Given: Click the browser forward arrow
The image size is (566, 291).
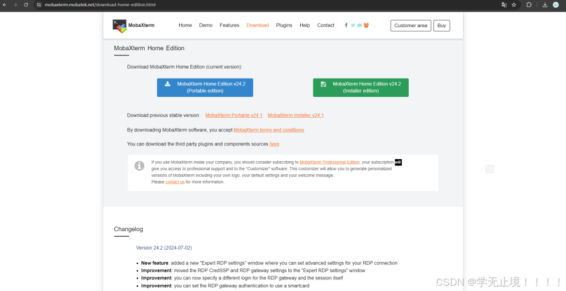Looking at the screenshot, I should click(x=15, y=5).
